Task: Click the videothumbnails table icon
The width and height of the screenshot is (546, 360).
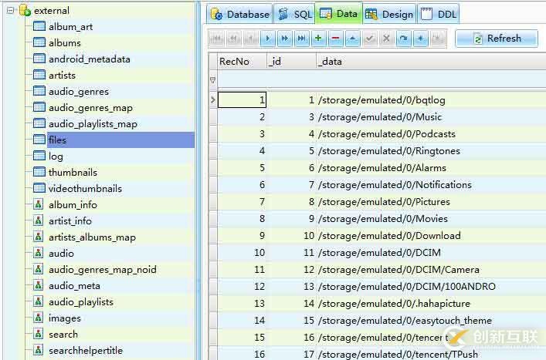Action: (x=39, y=188)
